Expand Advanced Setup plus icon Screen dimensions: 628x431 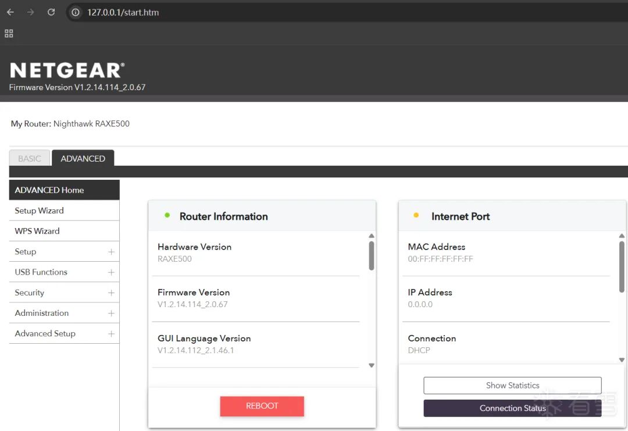[111, 334]
